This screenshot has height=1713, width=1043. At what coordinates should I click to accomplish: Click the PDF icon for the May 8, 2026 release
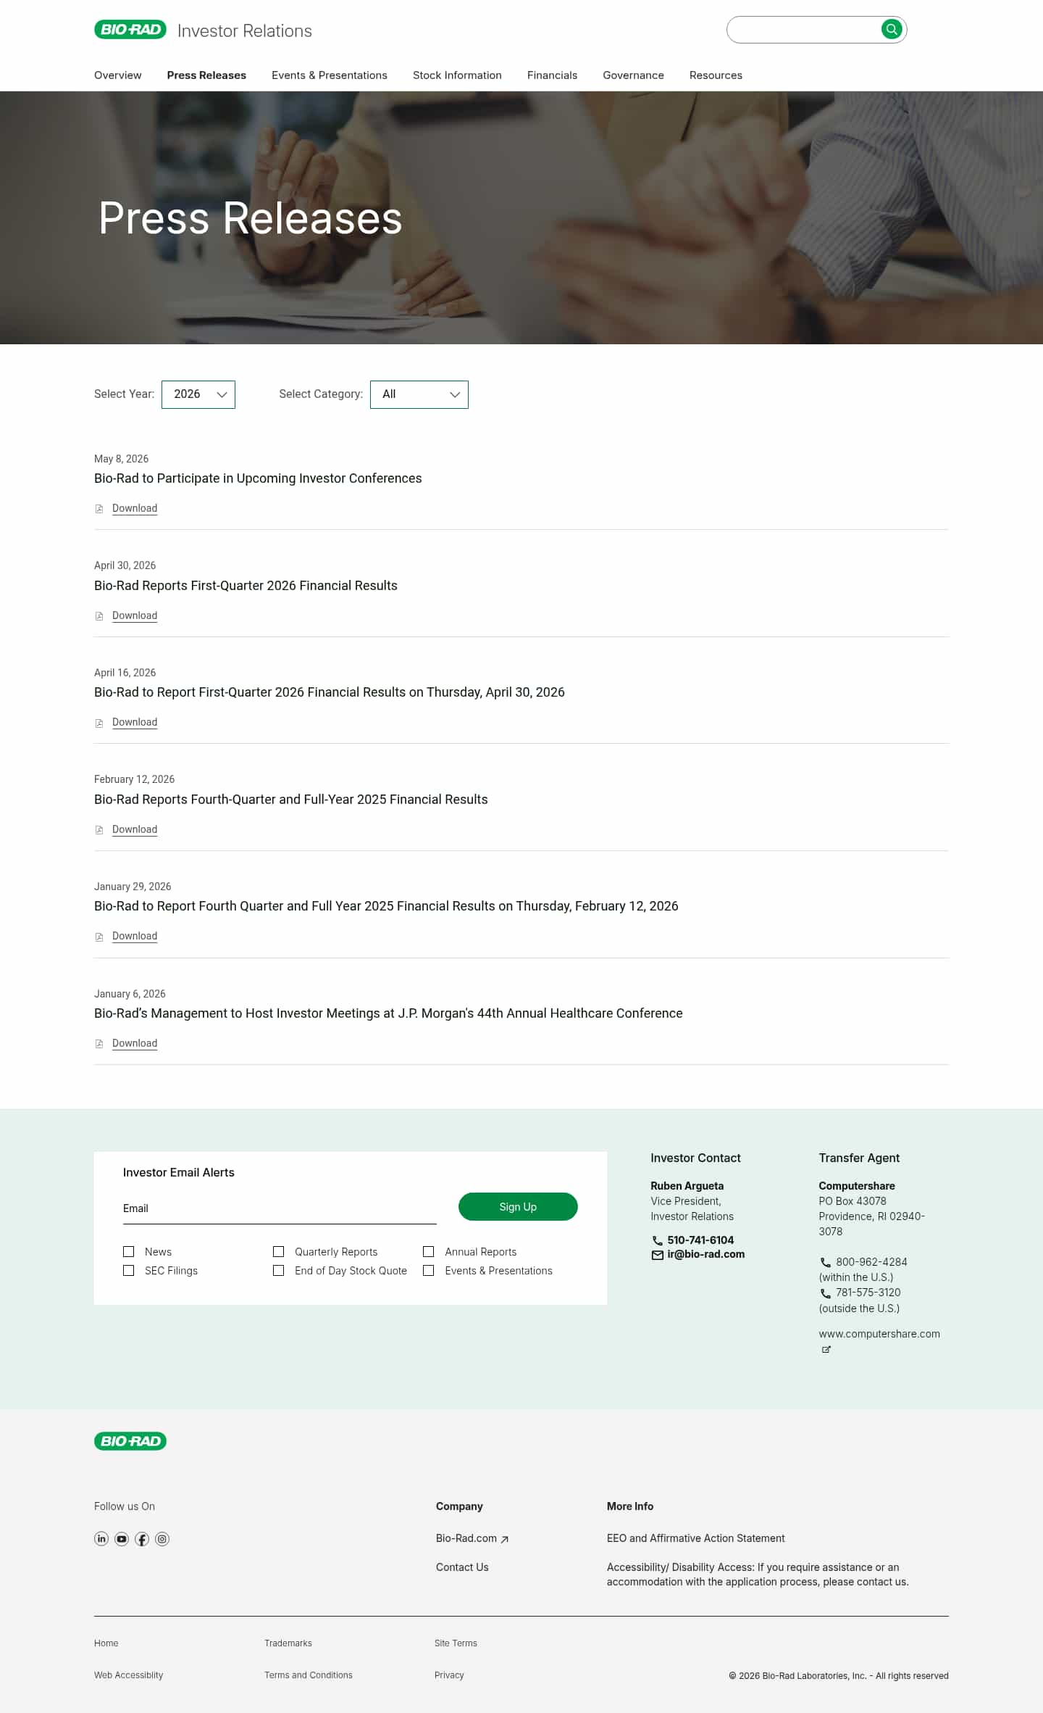[x=99, y=509]
